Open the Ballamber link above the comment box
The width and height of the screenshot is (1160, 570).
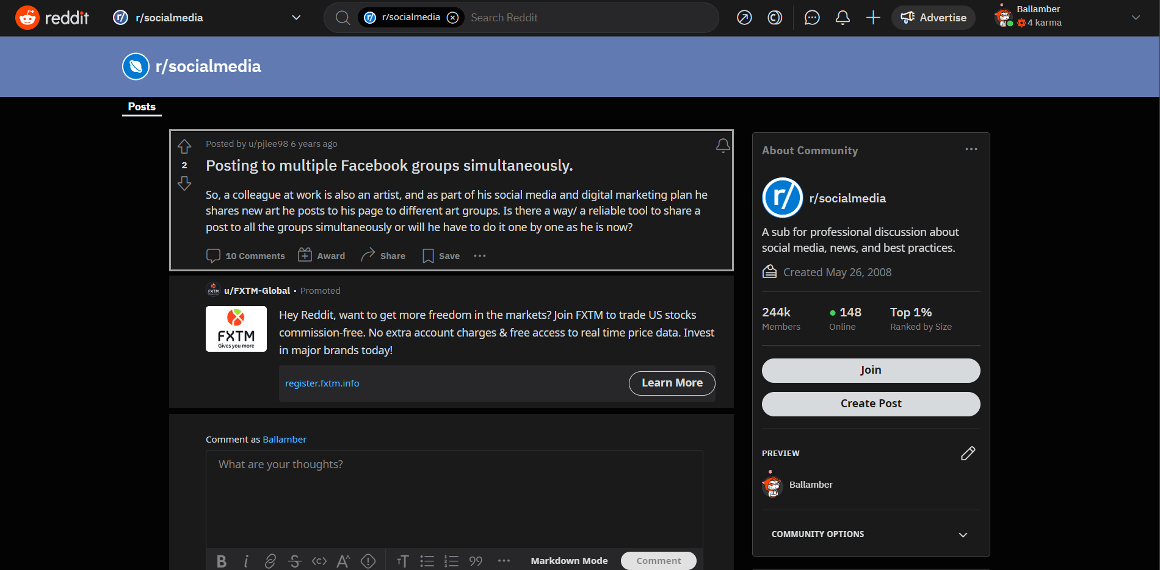point(285,440)
